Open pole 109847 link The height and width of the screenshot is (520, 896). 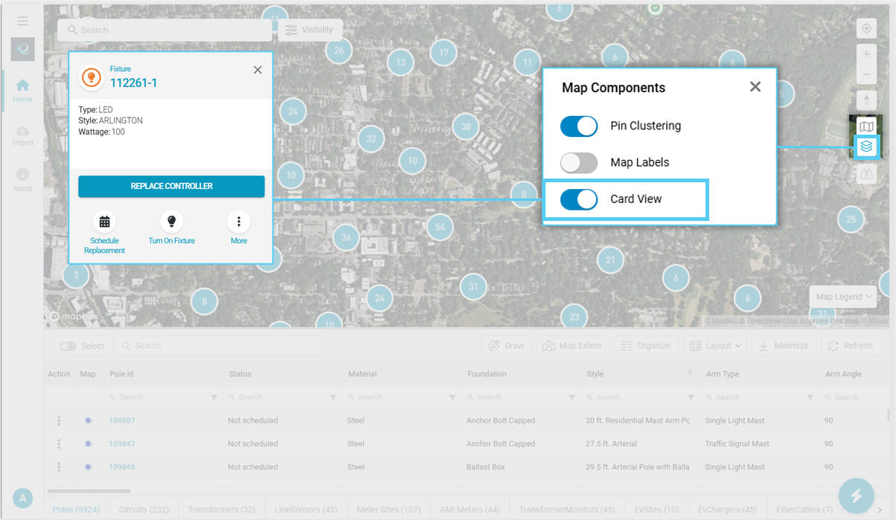pos(122,444)
